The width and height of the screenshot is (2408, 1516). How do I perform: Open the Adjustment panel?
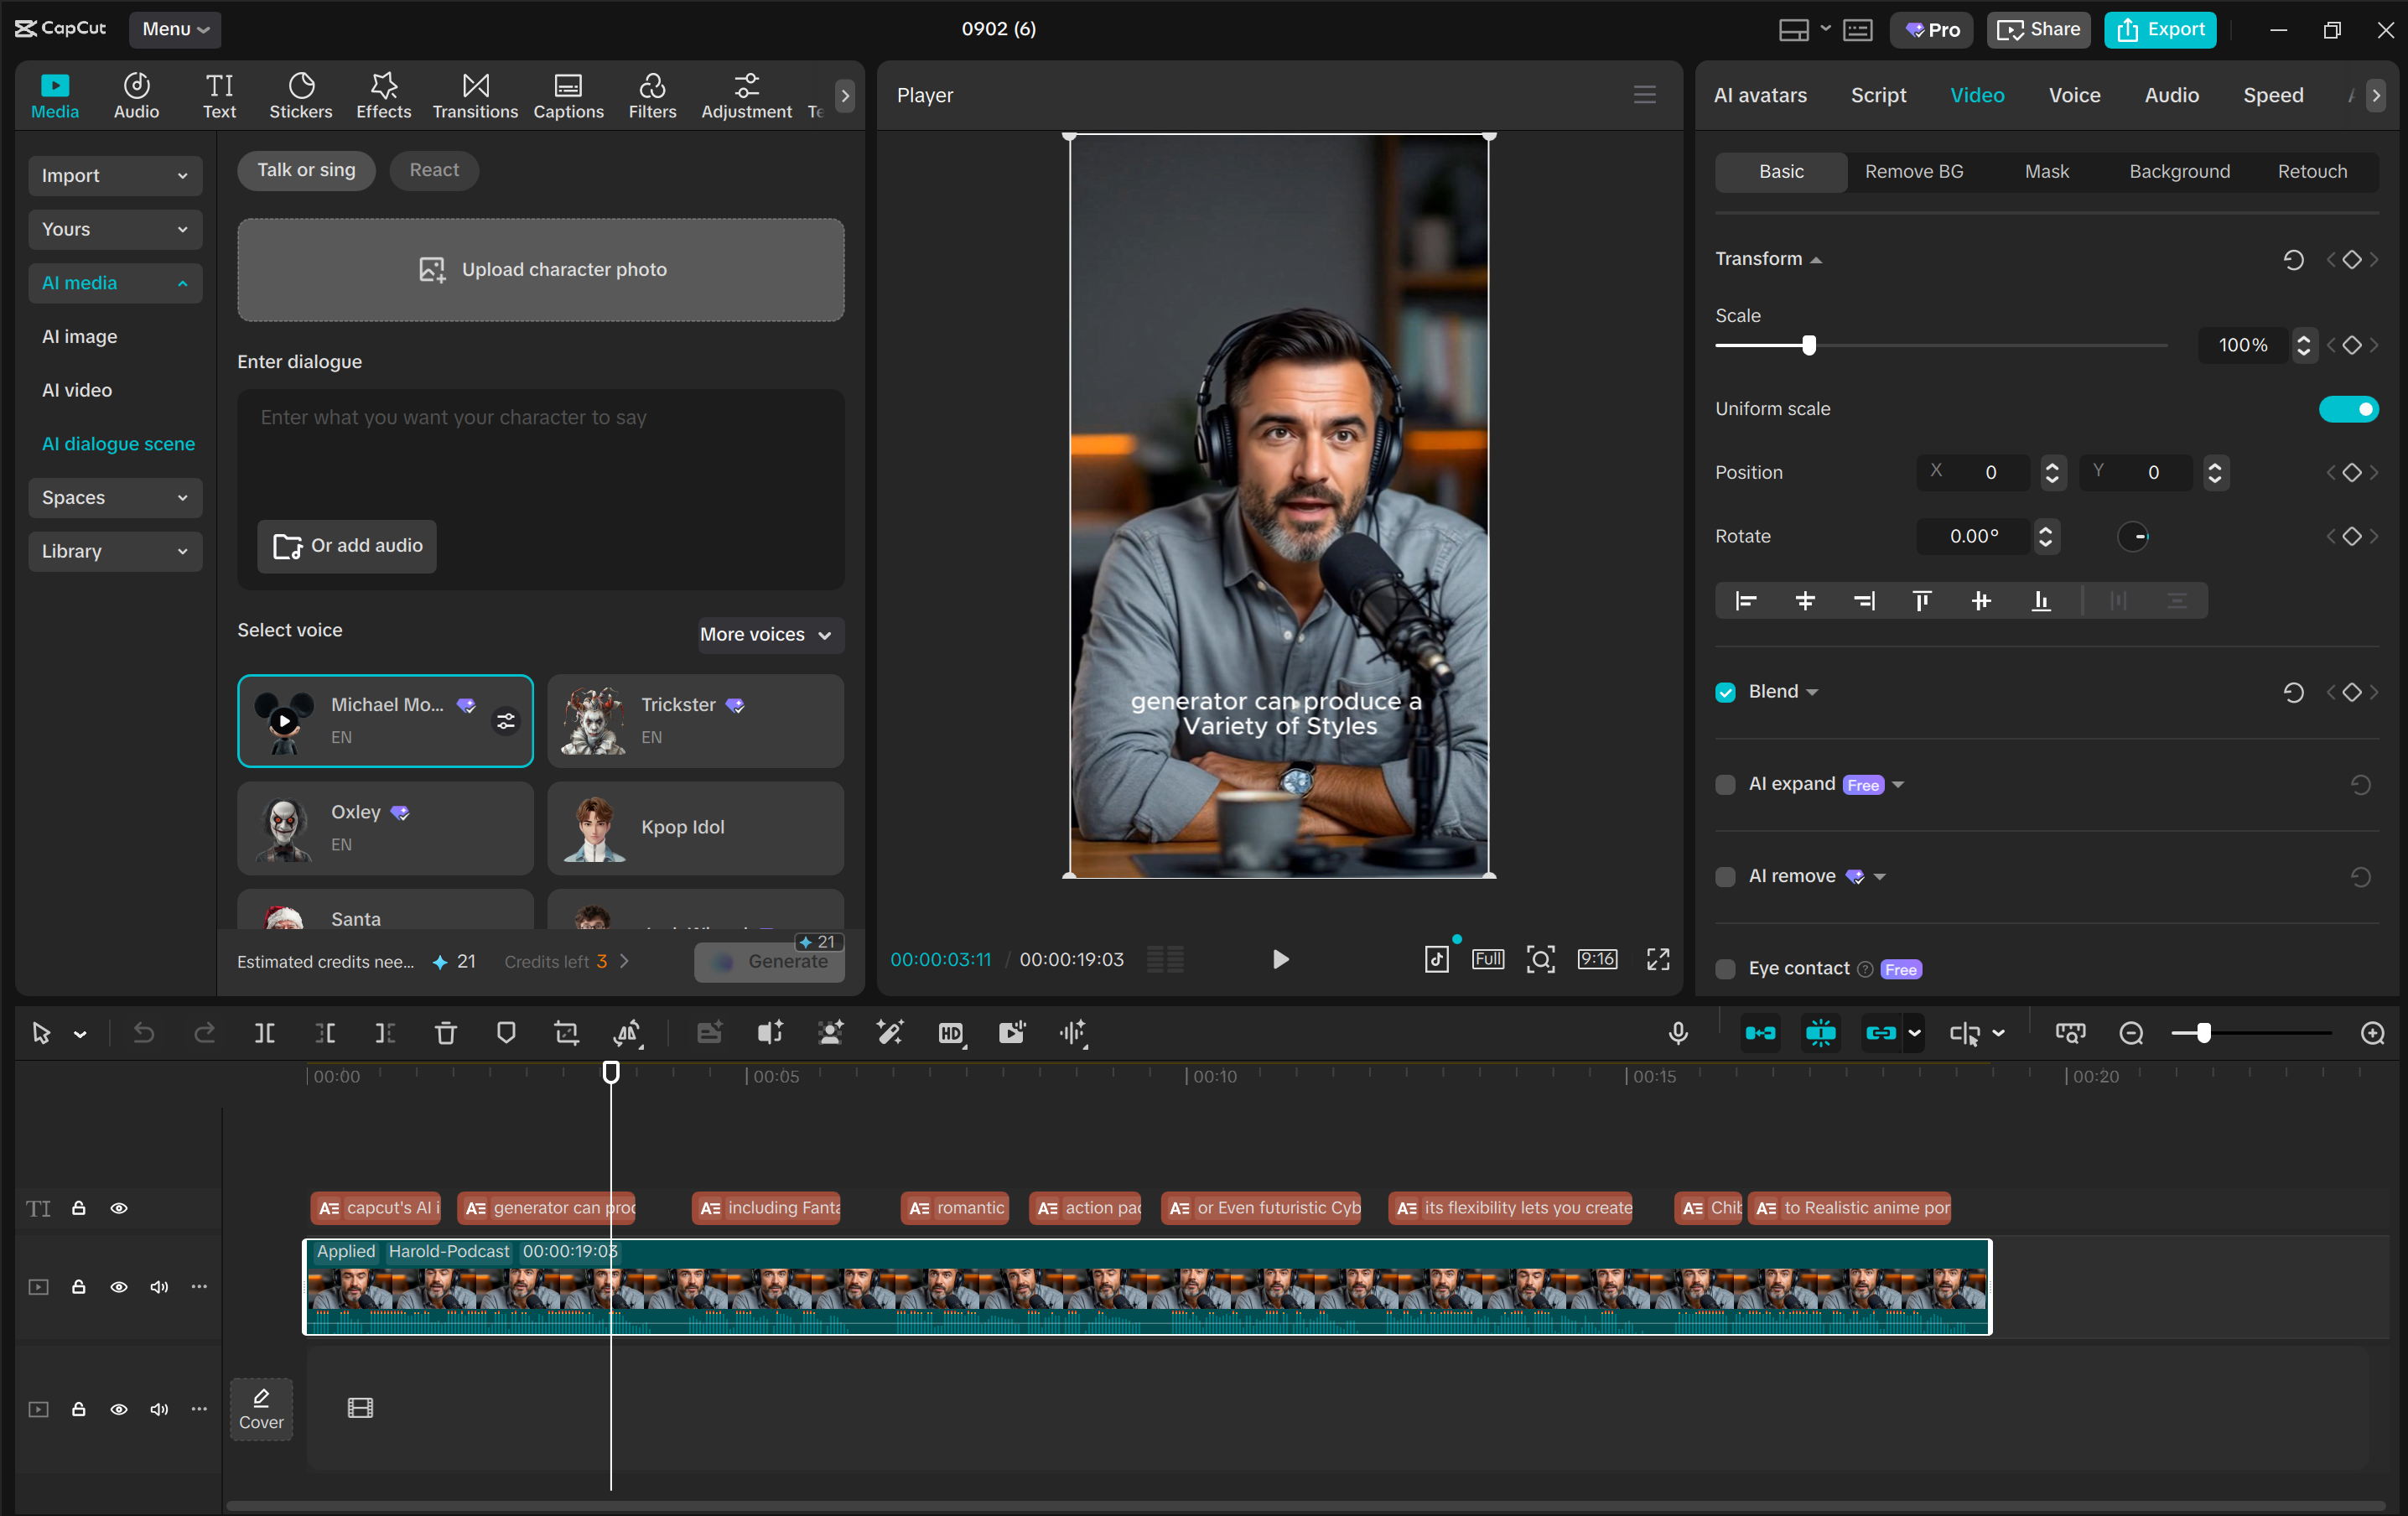(746, 96)
